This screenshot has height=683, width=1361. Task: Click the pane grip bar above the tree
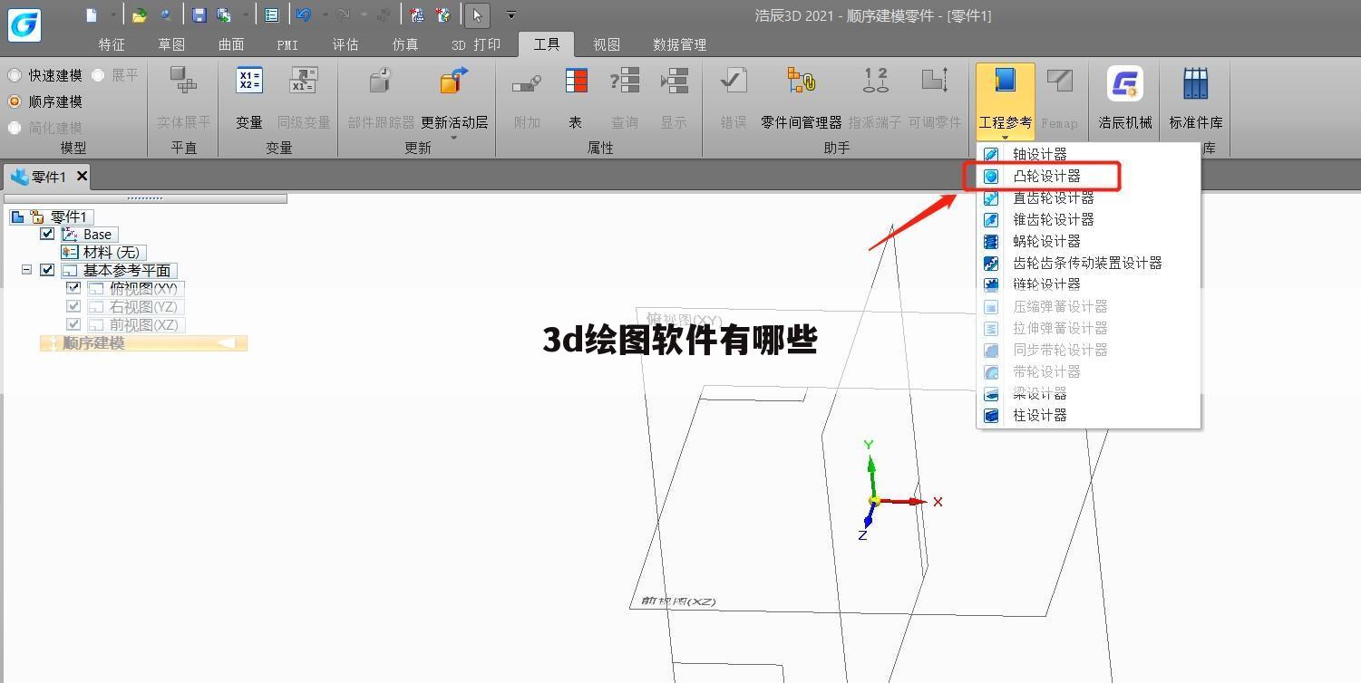pos(145,198)
